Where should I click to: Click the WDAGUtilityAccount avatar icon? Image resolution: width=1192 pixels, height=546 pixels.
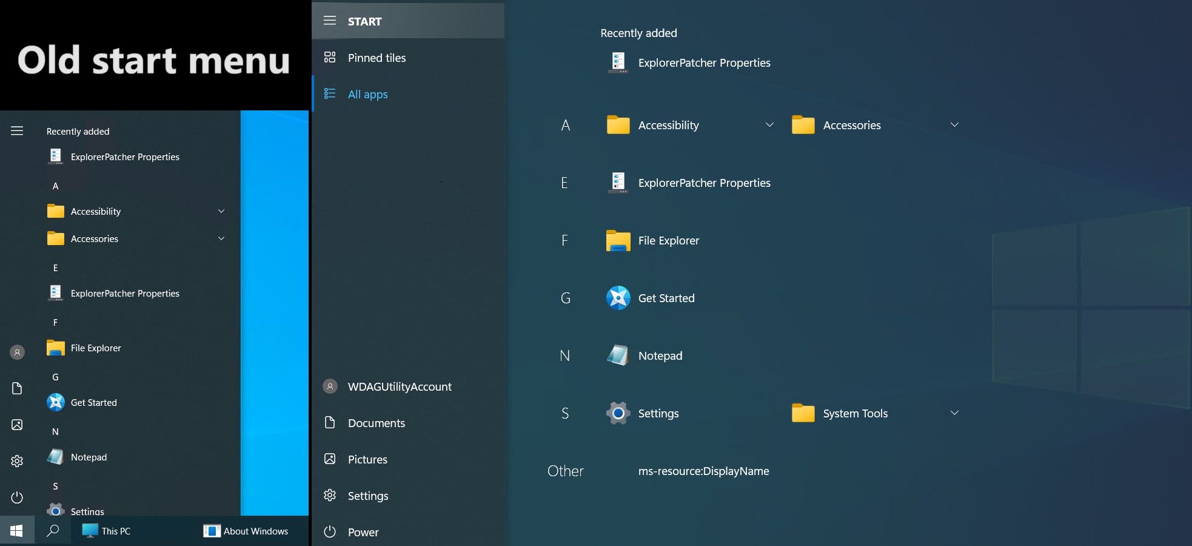(330, 386)
